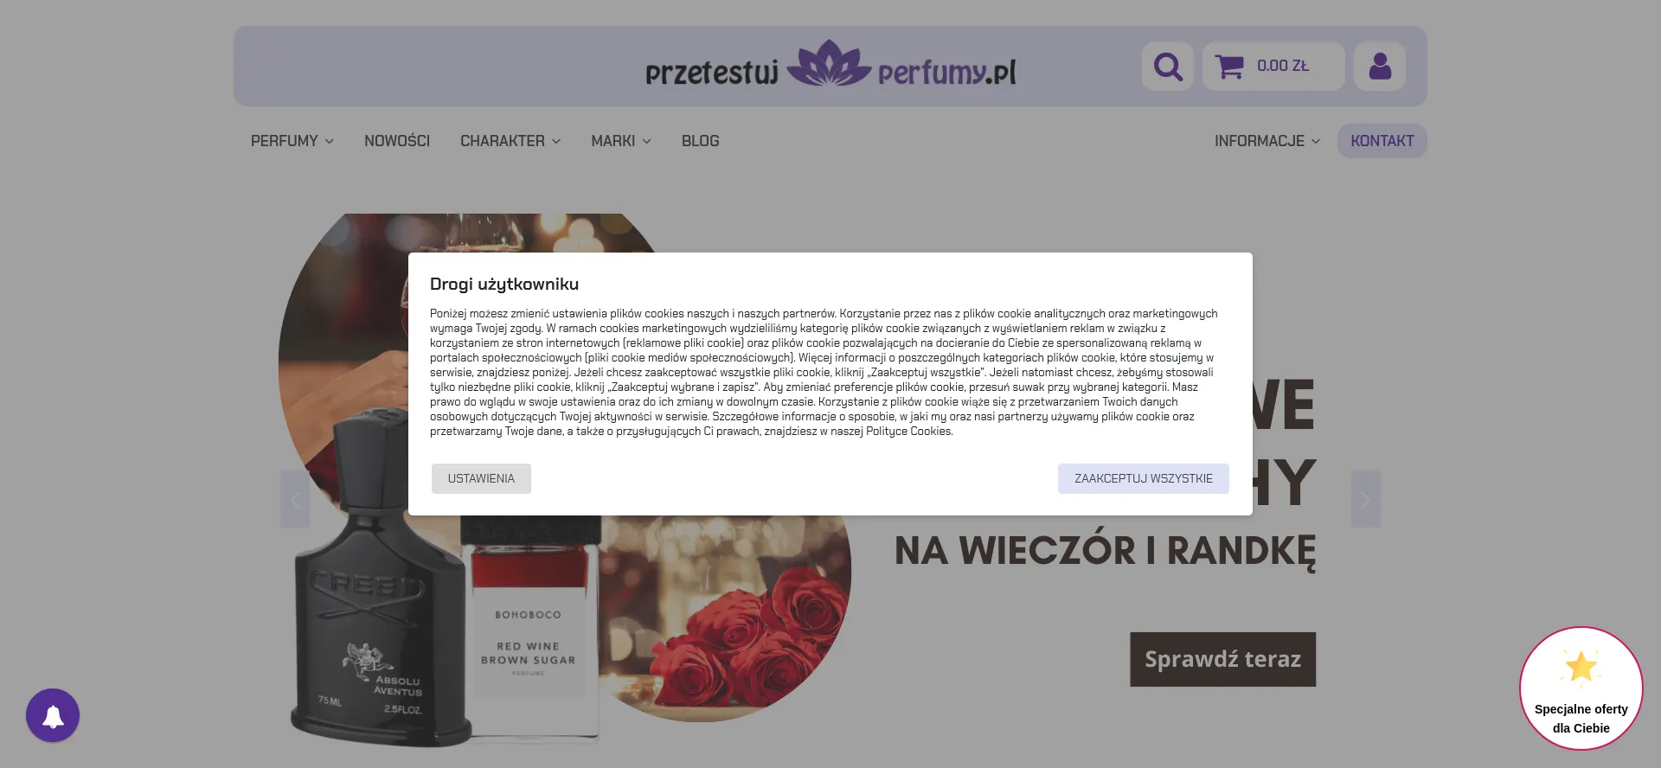Image resolution: width=1661 pixels, height=768 pixels.
Task: Open the user account icon
Action: point(1380,66)
